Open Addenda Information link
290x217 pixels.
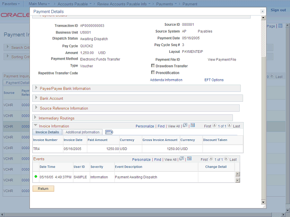click(166, 80)
